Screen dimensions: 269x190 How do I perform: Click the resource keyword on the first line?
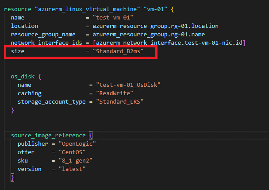click(x=18, y=9)
